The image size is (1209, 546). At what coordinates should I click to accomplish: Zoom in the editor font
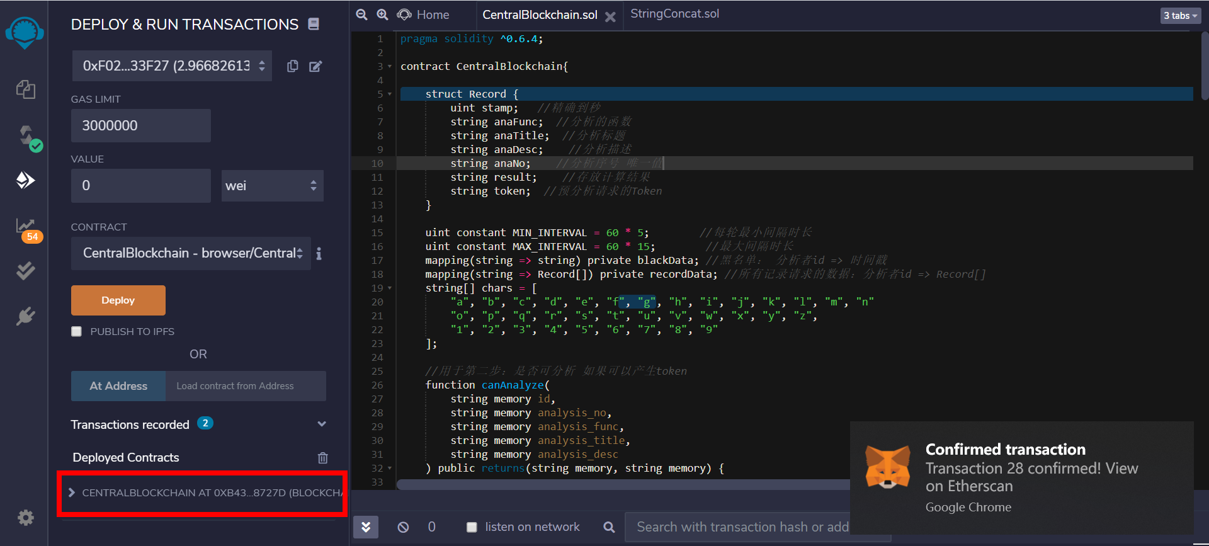(382, 14)
